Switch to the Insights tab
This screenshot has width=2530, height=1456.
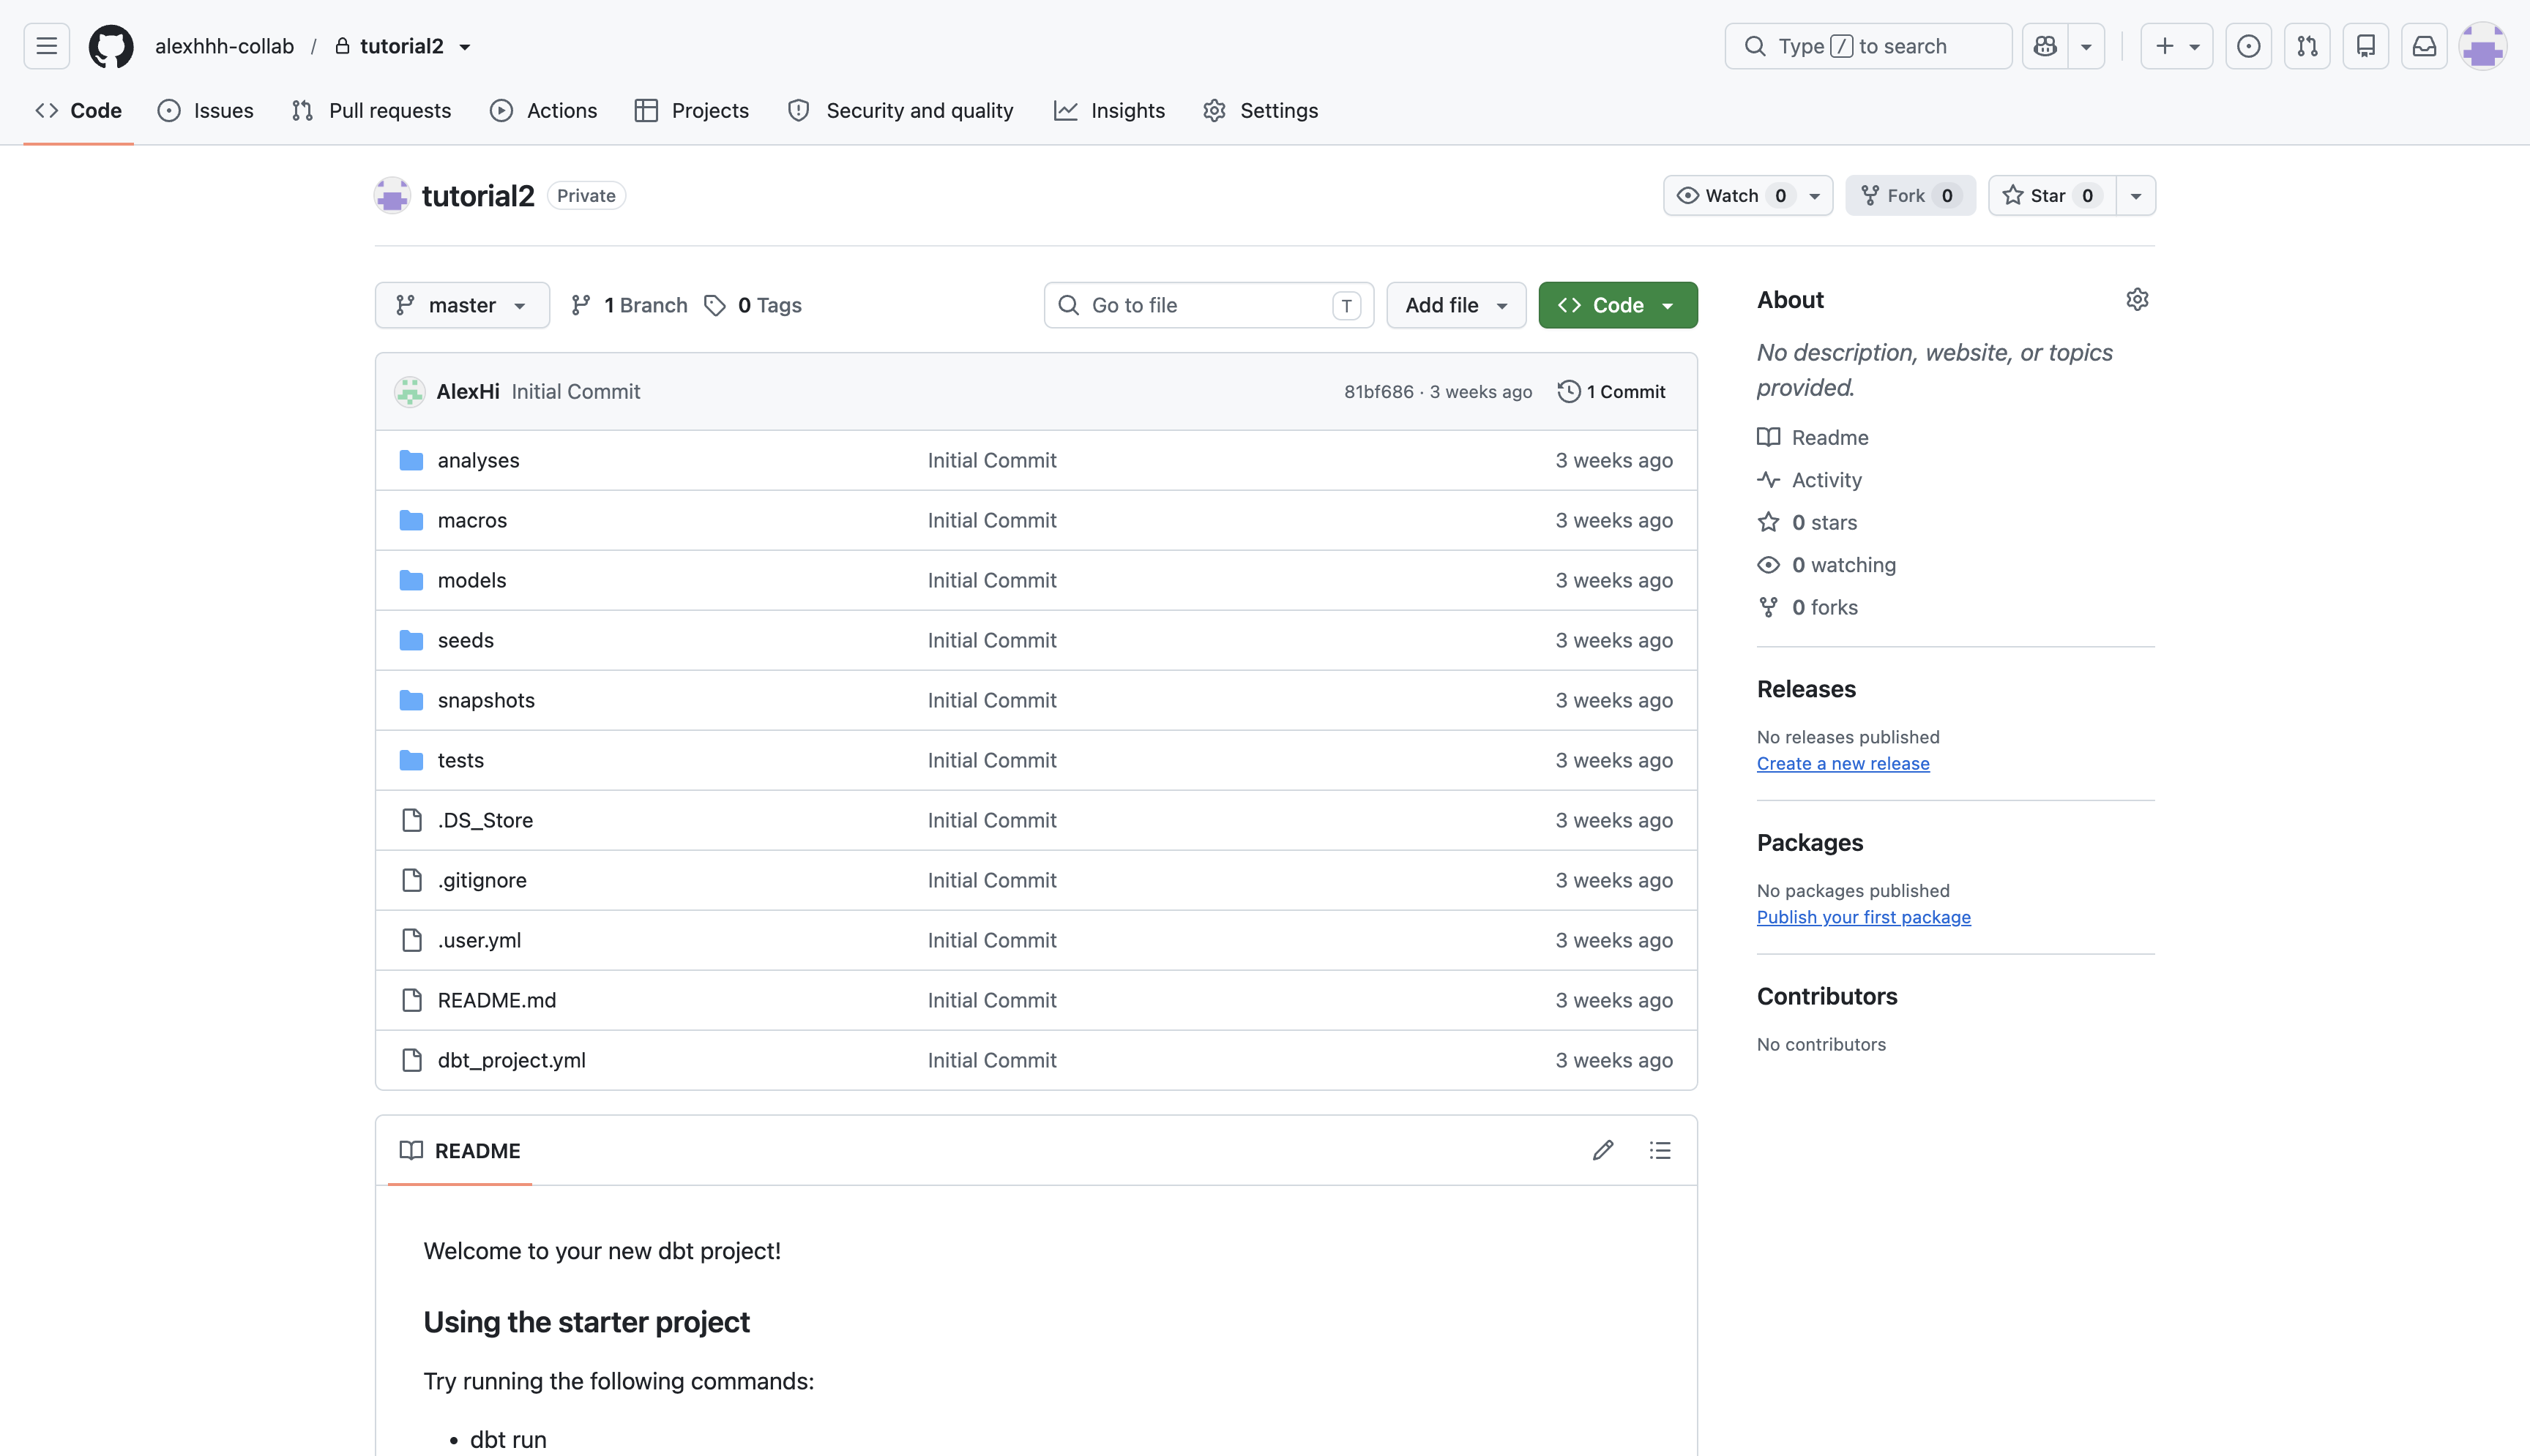point(1110,111)
